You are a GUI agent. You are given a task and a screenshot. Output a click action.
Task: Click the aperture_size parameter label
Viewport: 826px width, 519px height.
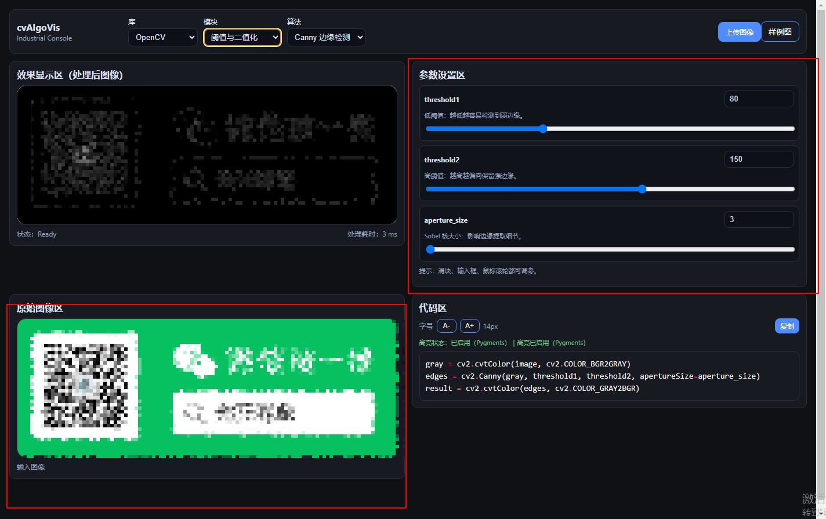pos(445,220)
